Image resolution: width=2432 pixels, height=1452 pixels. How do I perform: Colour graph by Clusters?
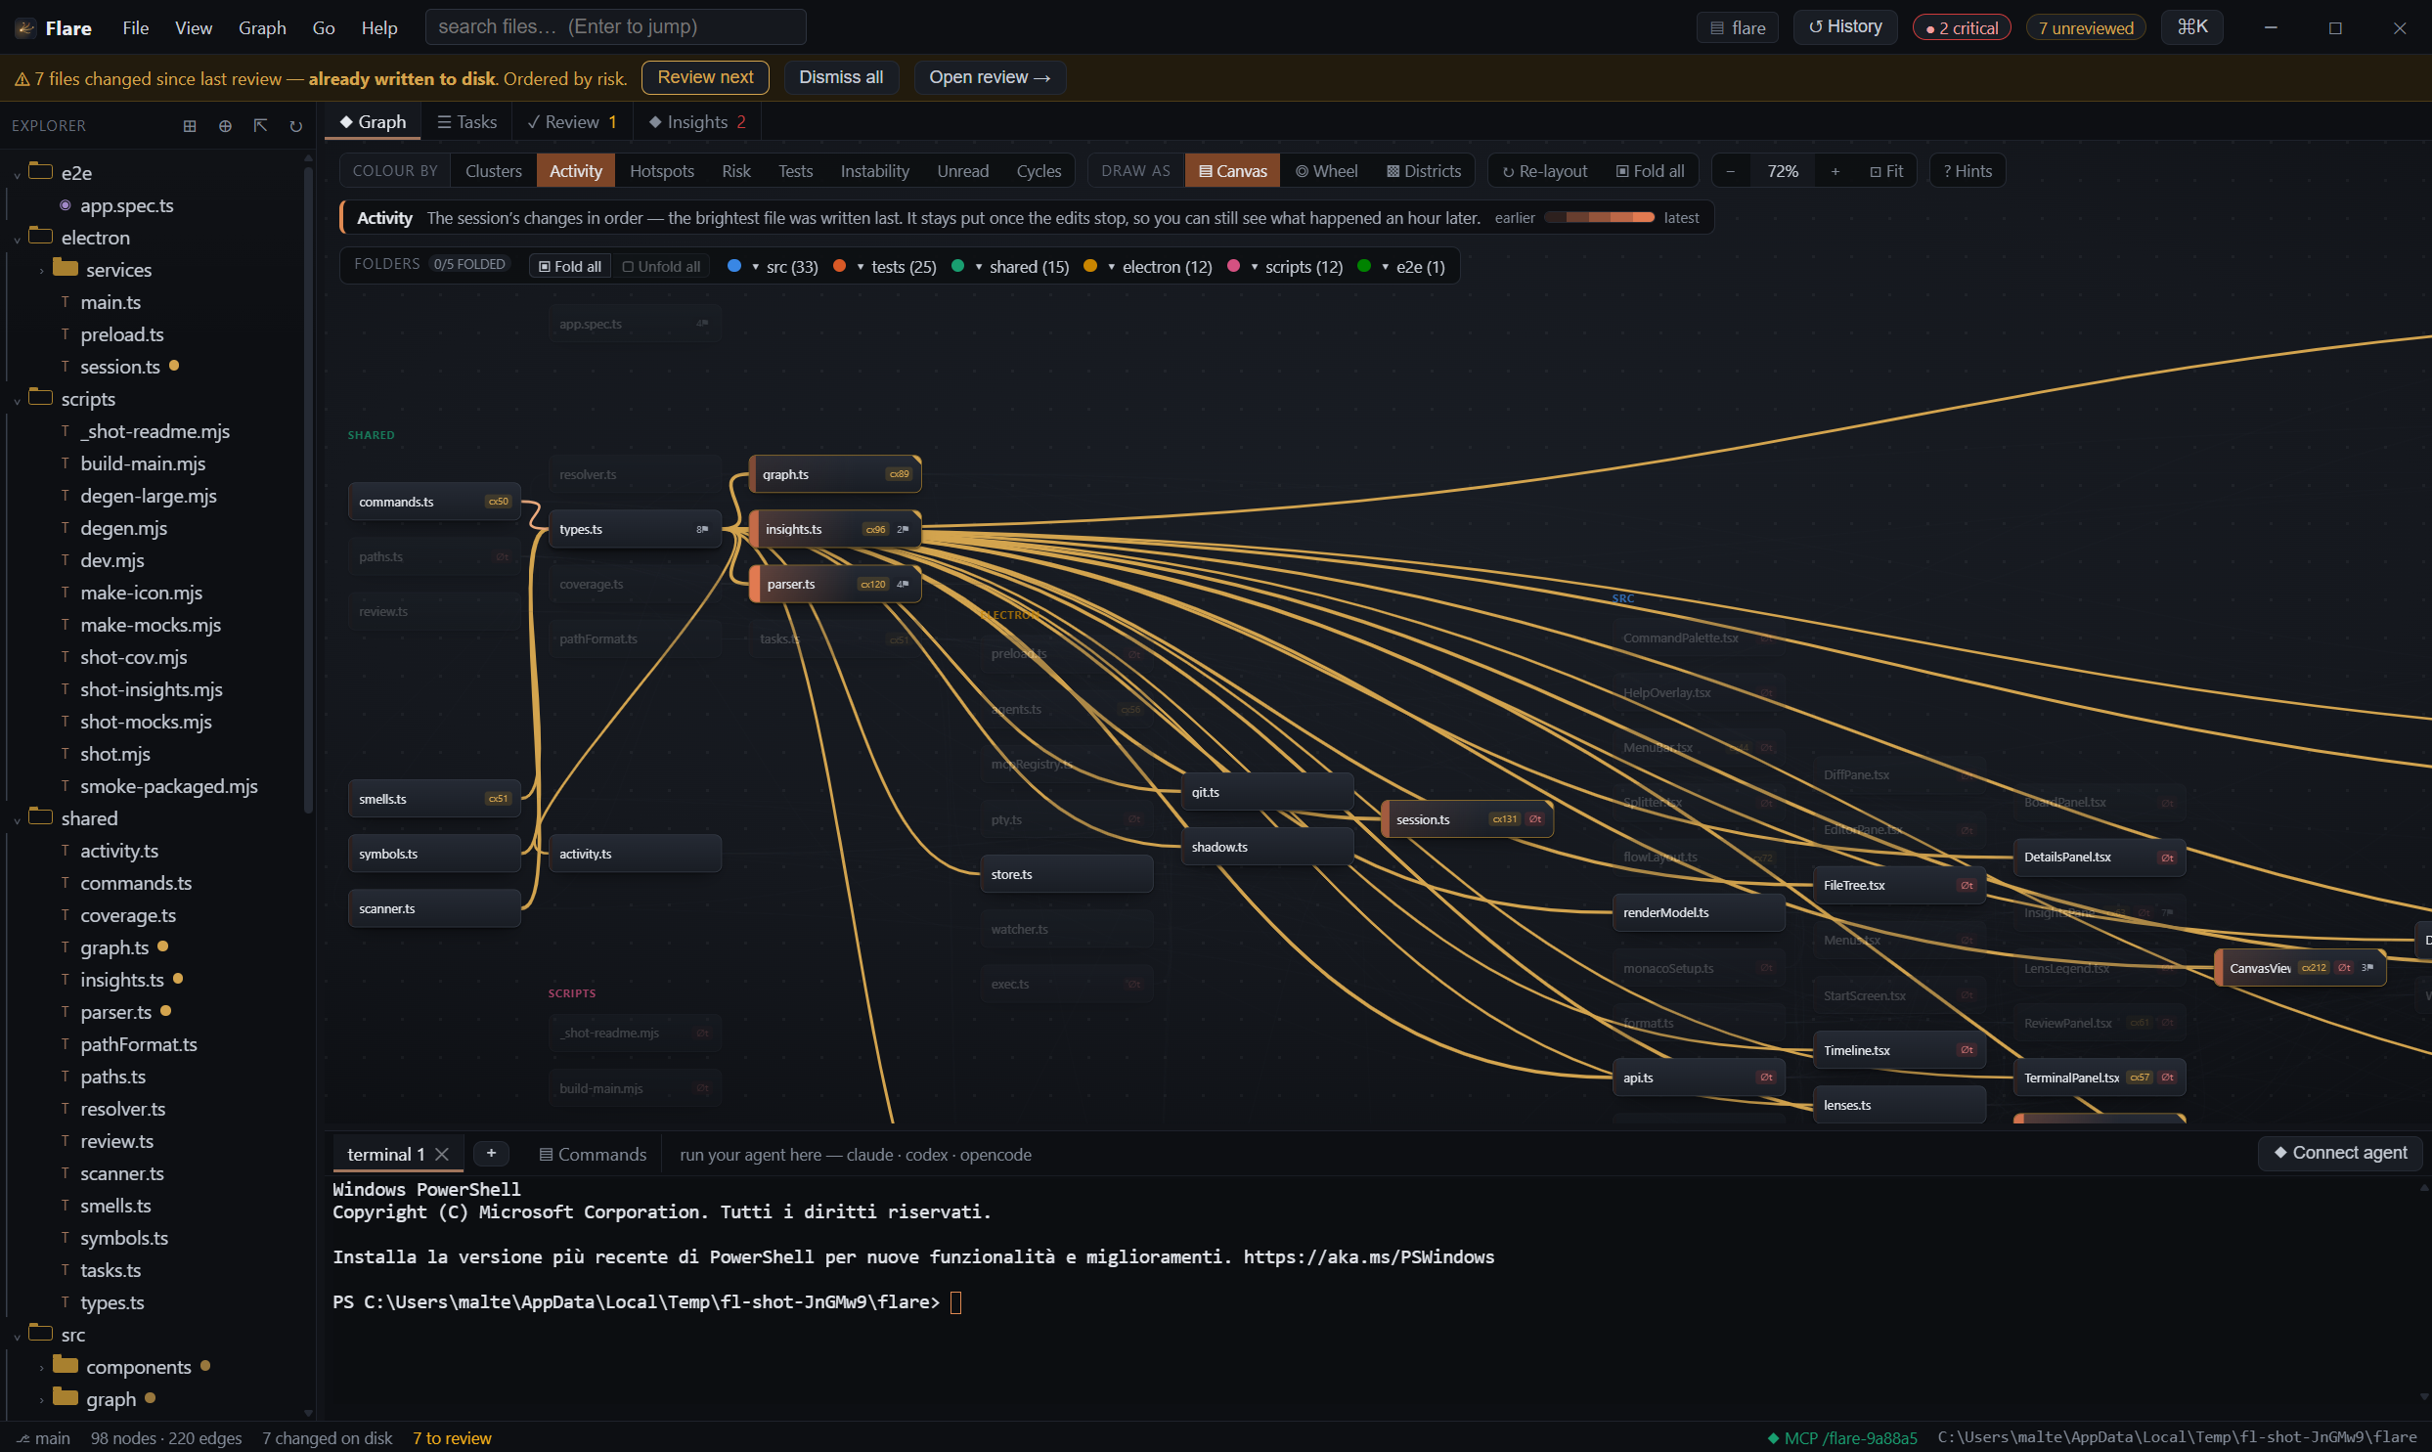click(493, 171)
